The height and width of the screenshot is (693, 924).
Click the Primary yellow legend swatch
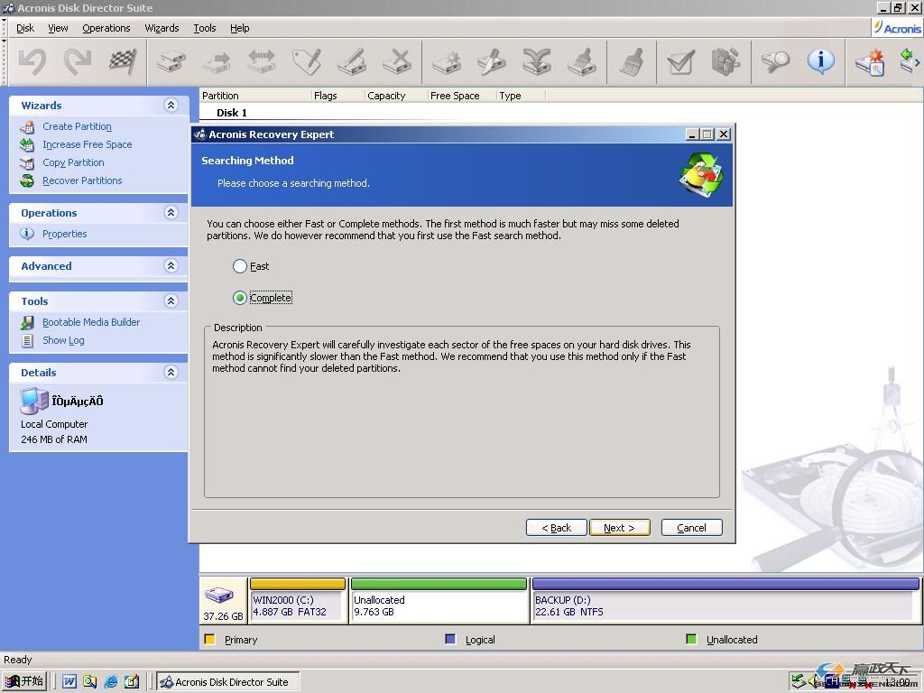(209, 640)
